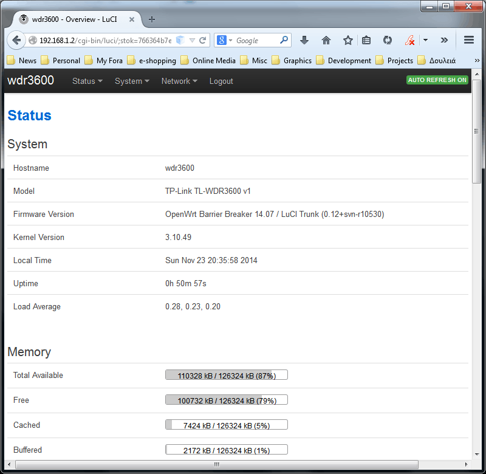Image resolution: width=486 pixels, height=474 pixels.
Task: Show more toolbar items chevron
Action: pos(444,40)
